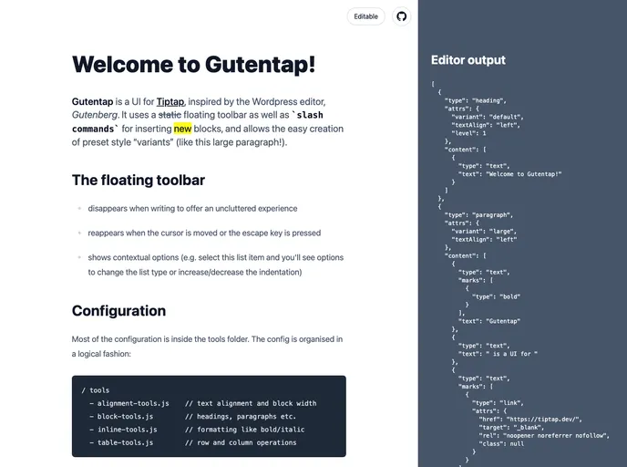The height and width of the screenshot is (467, 627).
Task: Click the "type": "bold" JSON line
Action: [x=497, y=296]
